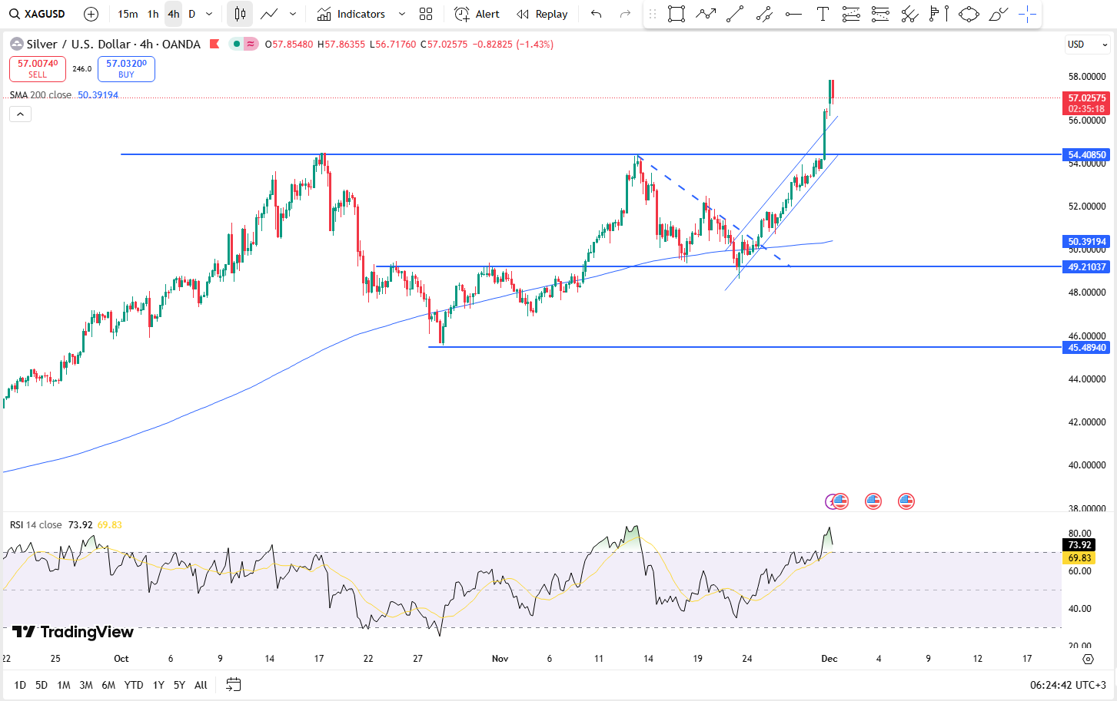Select the crosshair cursor tool
The image size is (1117, 701).
pos(1027,14)
